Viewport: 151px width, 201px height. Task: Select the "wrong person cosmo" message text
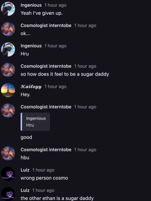click(44, 178)
